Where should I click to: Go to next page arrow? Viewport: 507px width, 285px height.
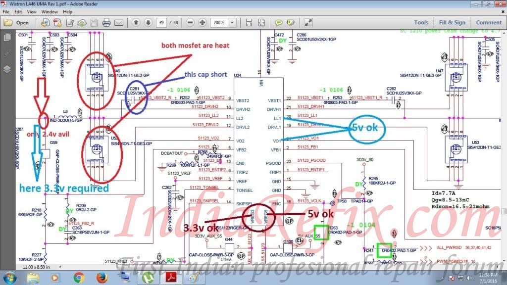coord(148,22)
